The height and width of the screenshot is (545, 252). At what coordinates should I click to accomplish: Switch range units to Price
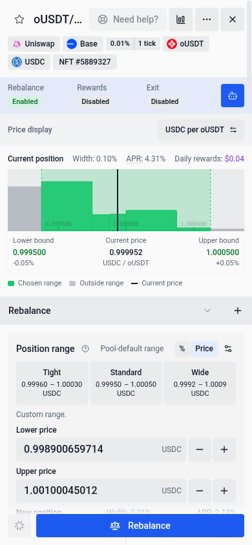(x=204, y=349)
